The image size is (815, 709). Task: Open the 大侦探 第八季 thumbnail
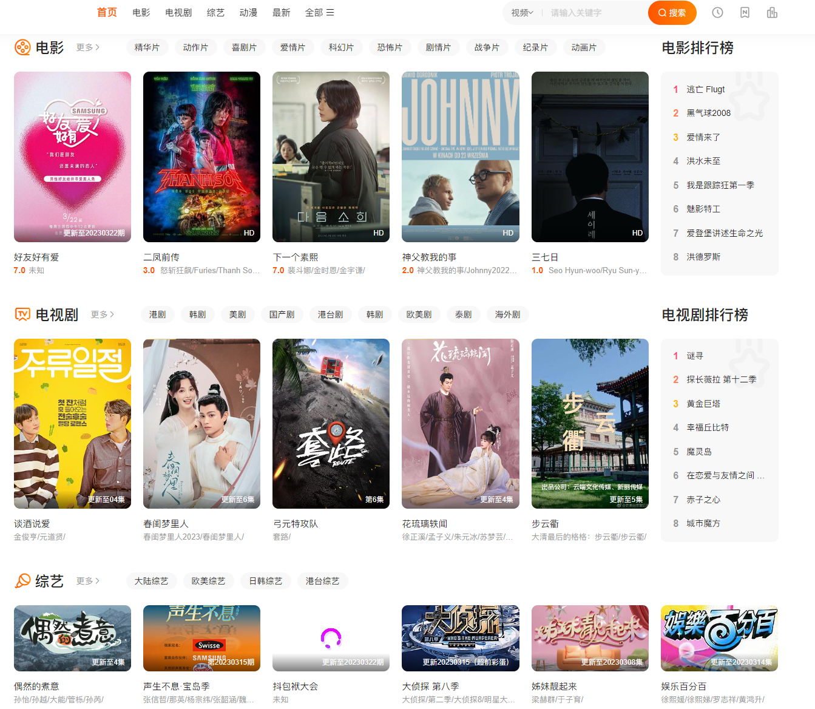click(461, 638)
